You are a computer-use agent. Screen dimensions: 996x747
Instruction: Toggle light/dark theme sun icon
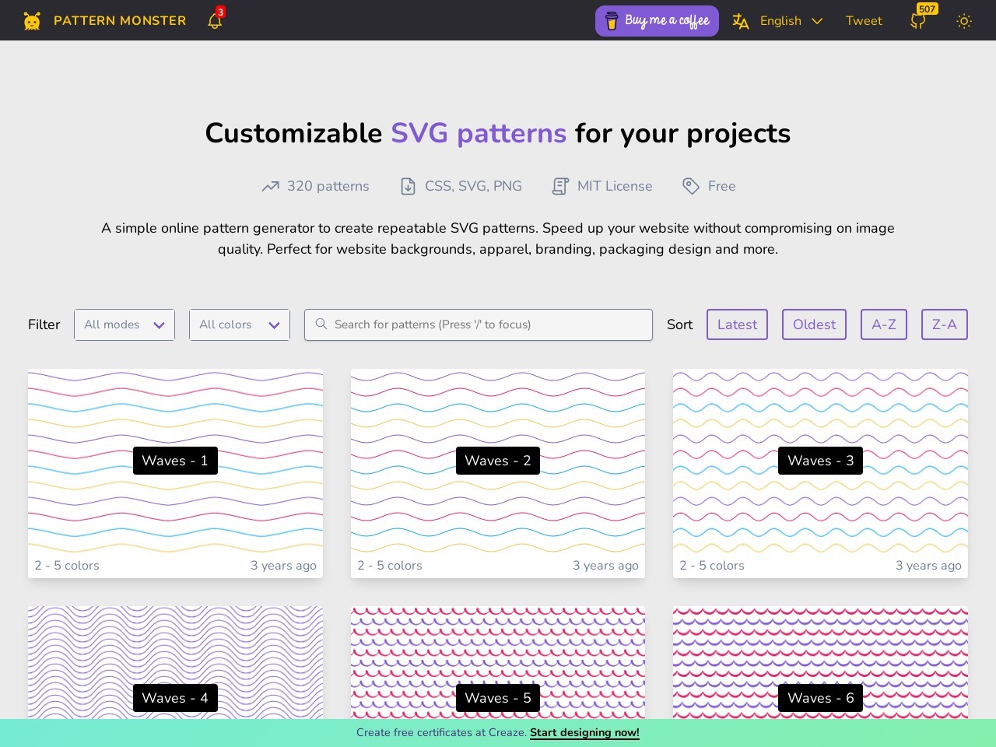pos(964,21)
